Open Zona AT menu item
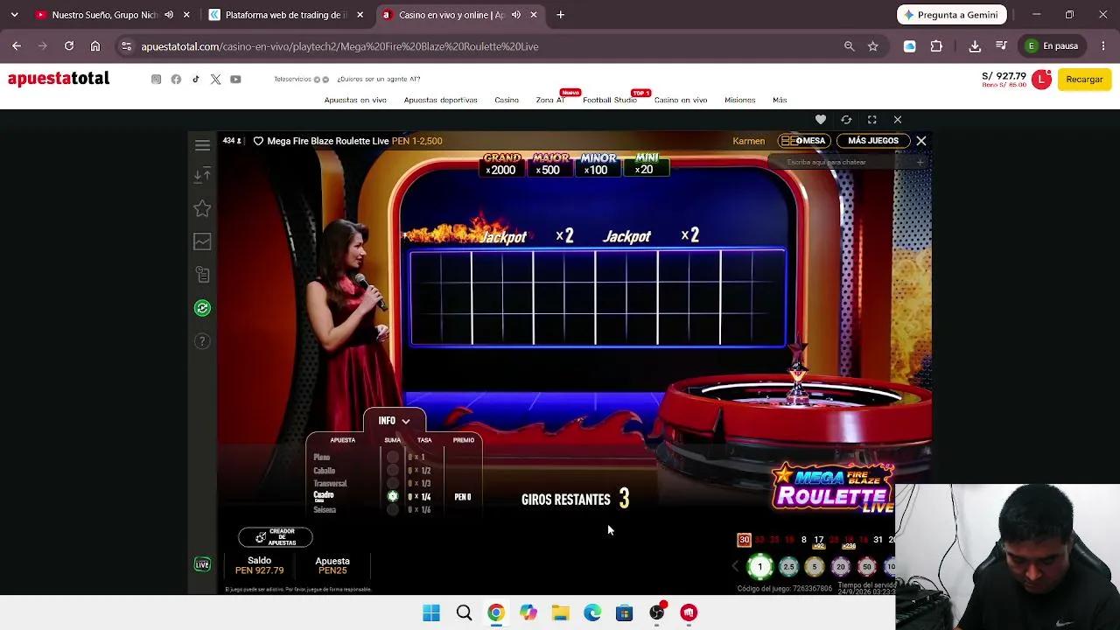This screenshot has height=630, width=1120. coord(550,100)
